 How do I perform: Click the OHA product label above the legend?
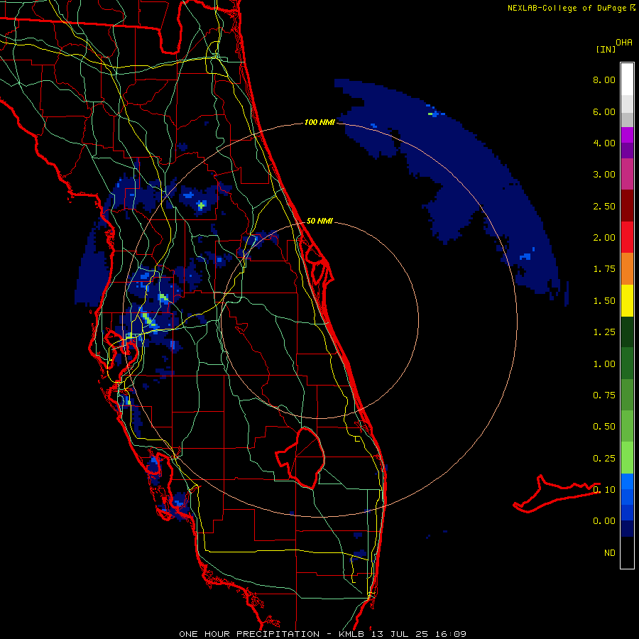click(x=624, y=43)
